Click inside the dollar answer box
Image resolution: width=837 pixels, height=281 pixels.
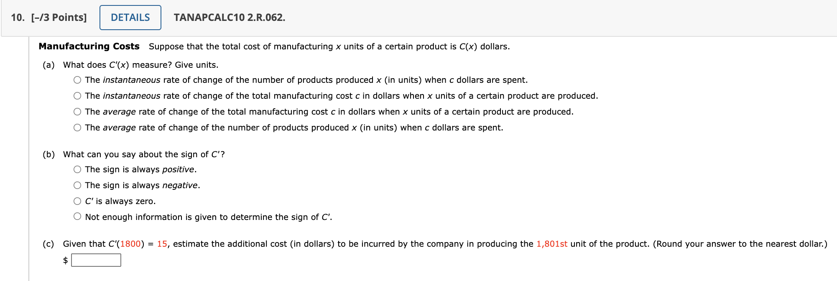[x=95, y=261]
